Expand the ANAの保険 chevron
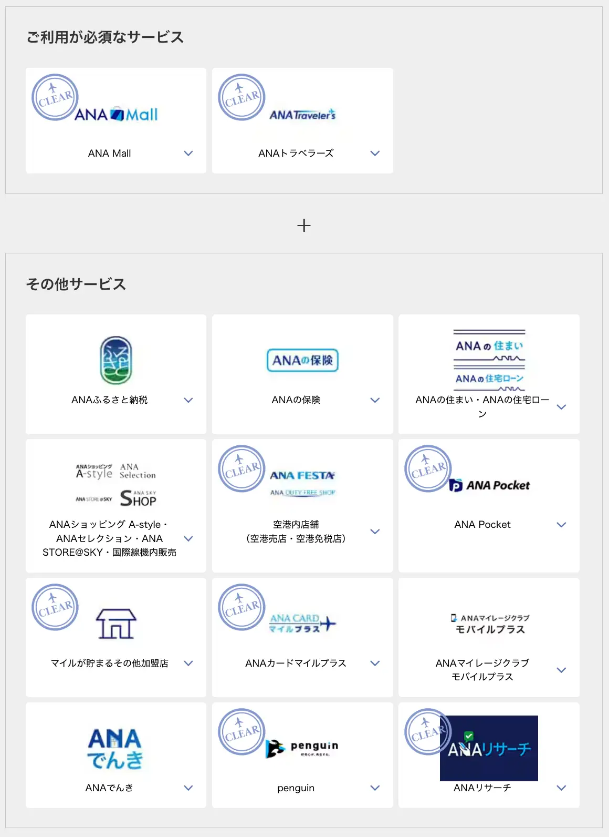The width and height of the screenshot is (609, 837). [x=375, y=400]
